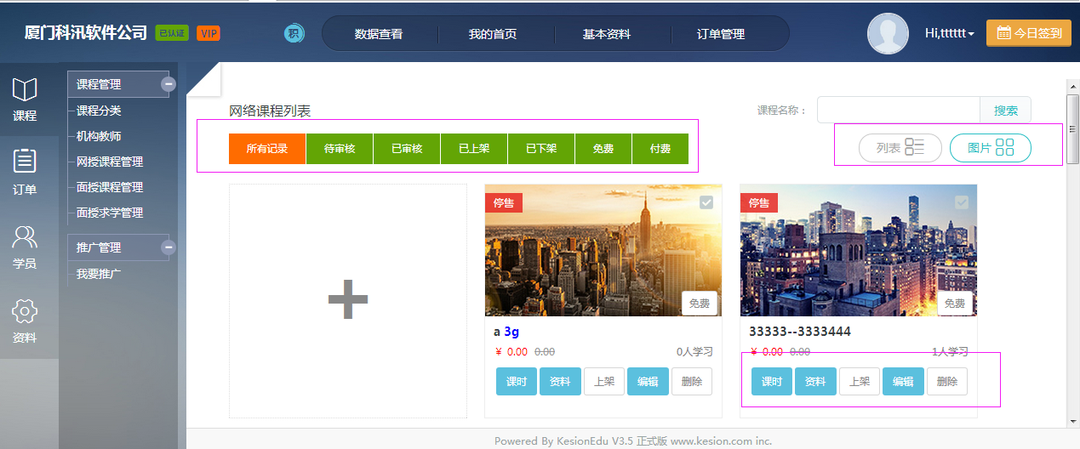Open the 课程 book icon in sidebar
This screenshot has height=449, width=1080.
coord(25,90)
